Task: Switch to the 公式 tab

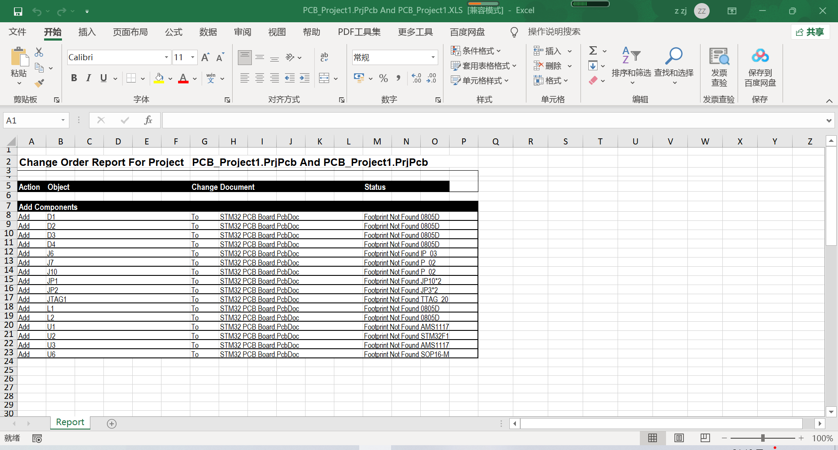Action: [x=174, y=32]
